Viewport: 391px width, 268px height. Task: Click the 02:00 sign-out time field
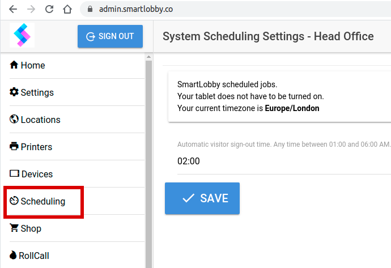(x=284, y=161)
